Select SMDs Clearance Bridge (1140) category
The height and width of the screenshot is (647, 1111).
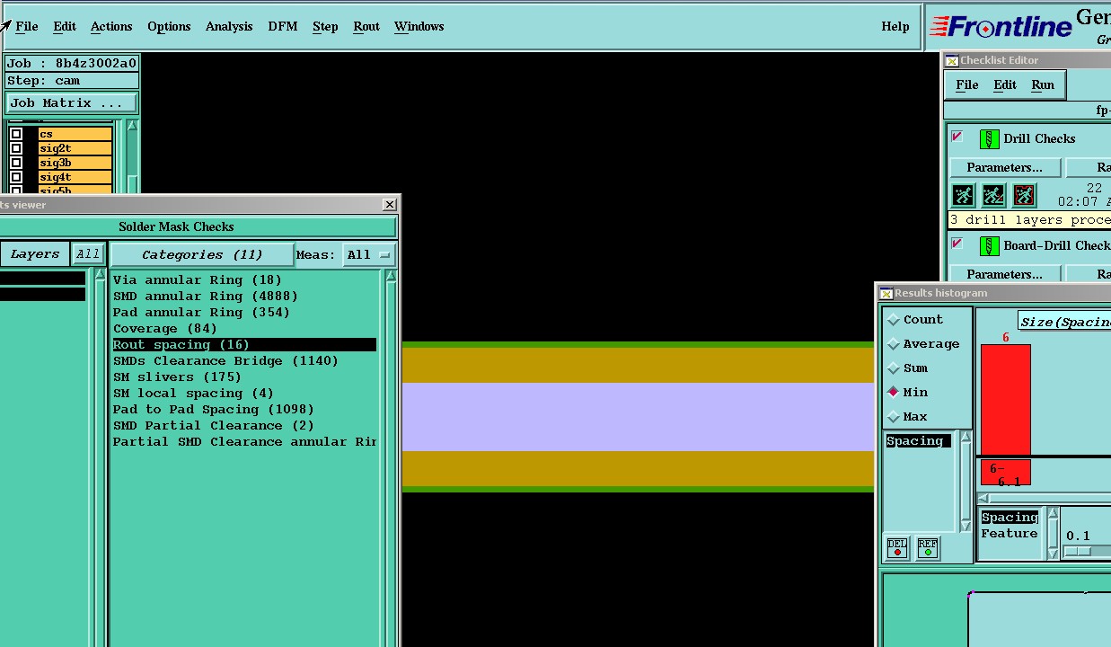coord(226,361)
